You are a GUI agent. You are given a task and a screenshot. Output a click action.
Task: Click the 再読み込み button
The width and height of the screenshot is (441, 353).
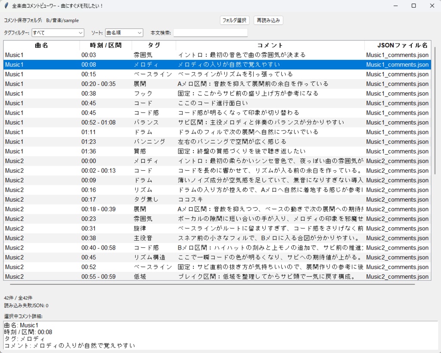tap(268, 20)
